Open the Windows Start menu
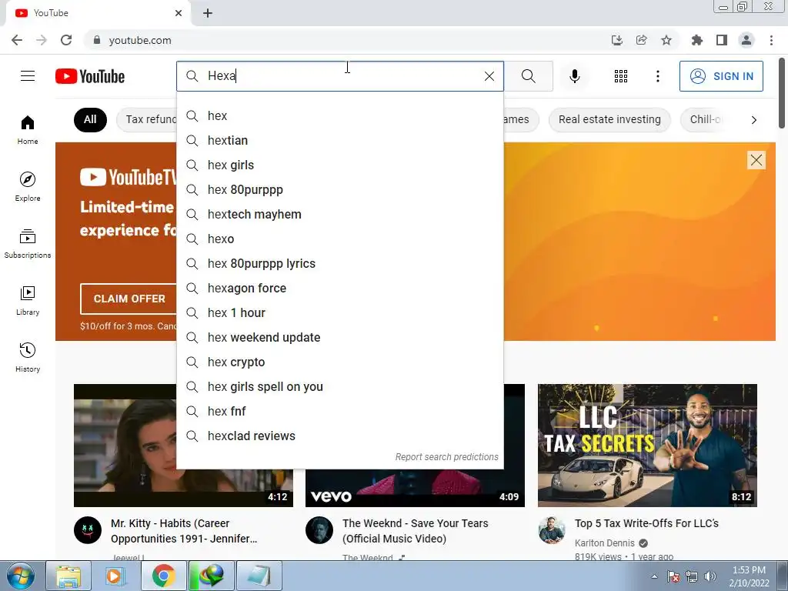 click(20, 576)
